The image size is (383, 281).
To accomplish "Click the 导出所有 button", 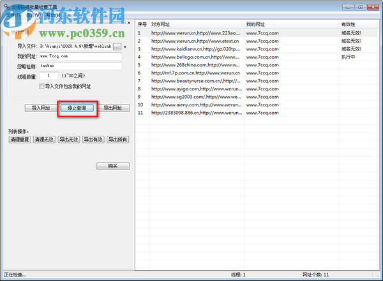I will 117,140.
